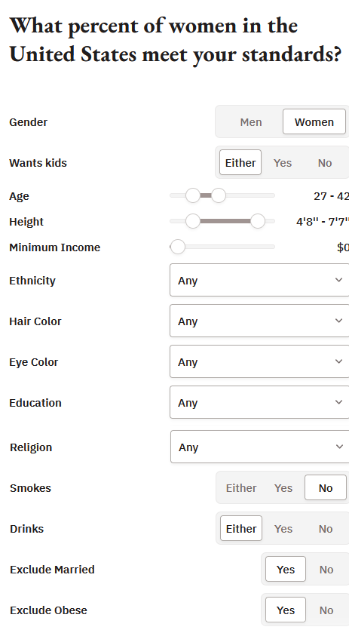The height and width of the screenshot is (633, 349).
Task: Select Women in the Gender toggle
Action: [314, 122]
